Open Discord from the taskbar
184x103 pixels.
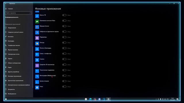(x=99, y=99)
